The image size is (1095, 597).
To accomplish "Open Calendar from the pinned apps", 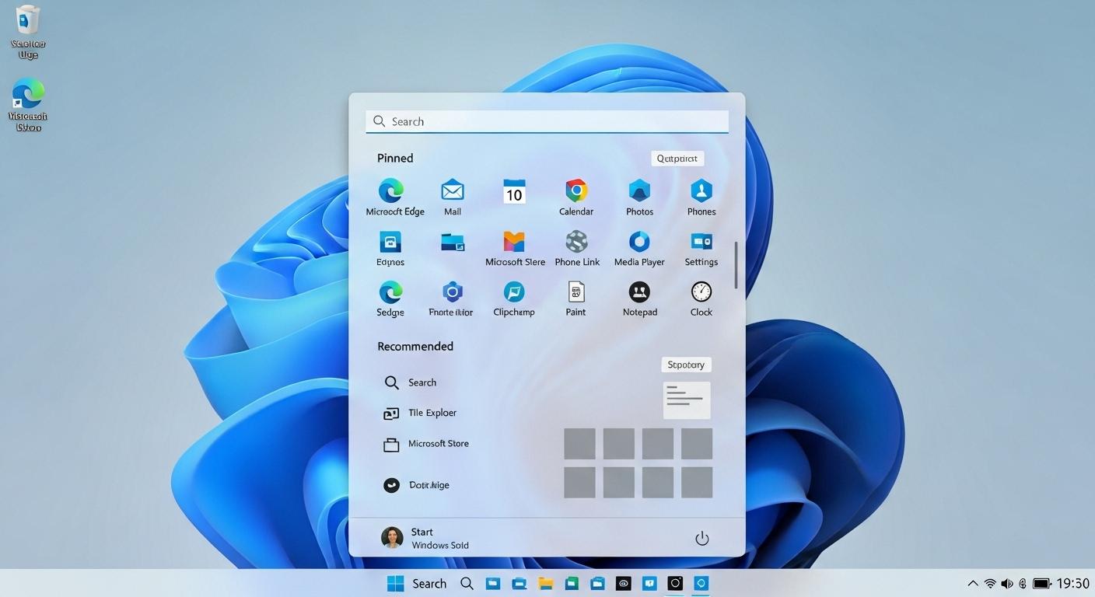I will [x=576, y=194].
